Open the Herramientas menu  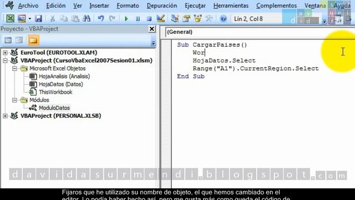point(231,6)
